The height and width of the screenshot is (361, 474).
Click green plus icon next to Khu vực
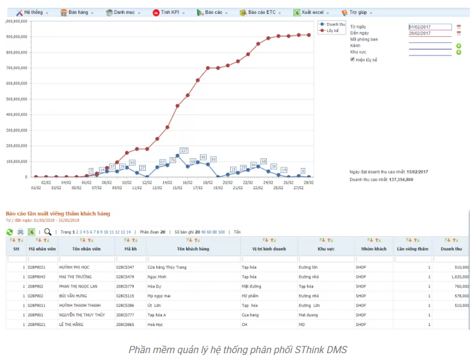pyautogui.click(x=458, y=52)
